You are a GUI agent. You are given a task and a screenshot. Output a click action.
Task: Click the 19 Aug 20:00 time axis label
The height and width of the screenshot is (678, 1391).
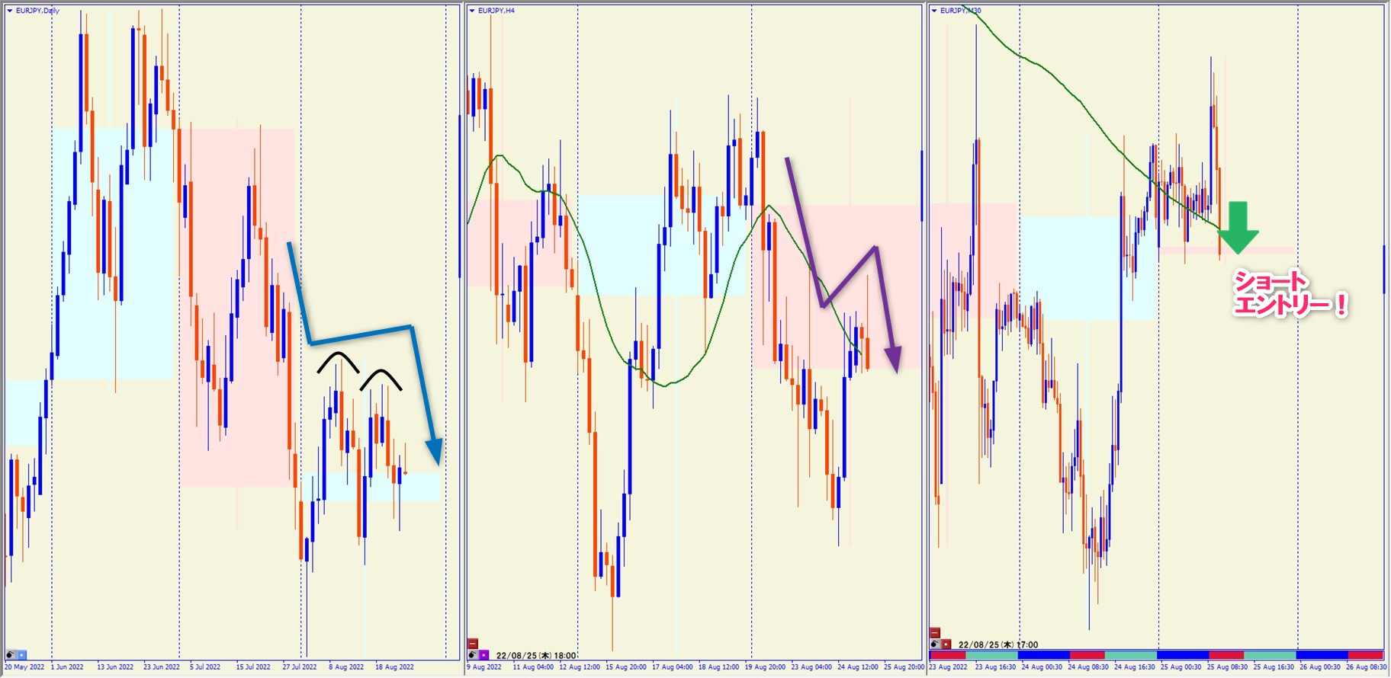[765, 667]
